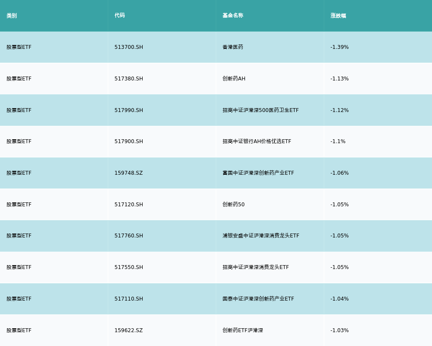Screen dimensions: 432x346
Task: Select fund name 创新药ETF沪港深
Action: tap(243, 330)
